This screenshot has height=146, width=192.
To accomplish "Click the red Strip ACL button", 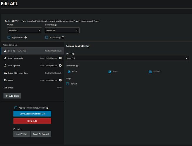I will (32, 121).
